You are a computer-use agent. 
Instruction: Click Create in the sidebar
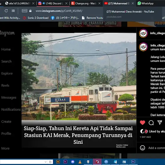pos(6,121)
